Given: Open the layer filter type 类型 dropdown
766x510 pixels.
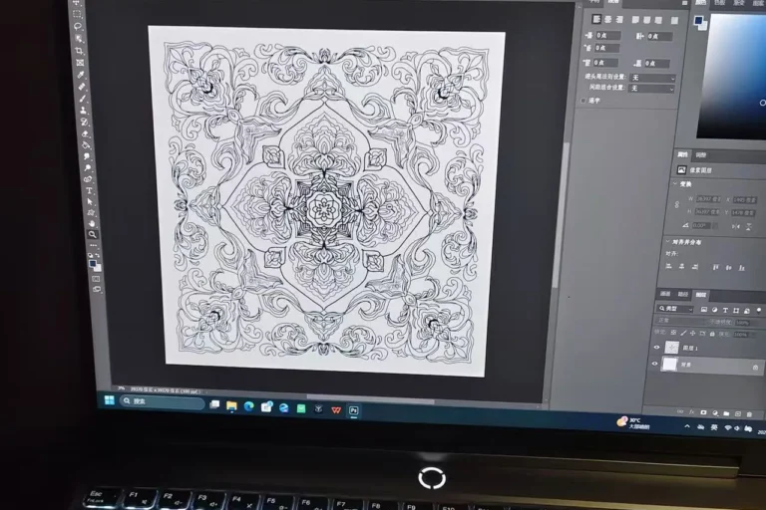Looking at the screenshot, I should (675, 309).
